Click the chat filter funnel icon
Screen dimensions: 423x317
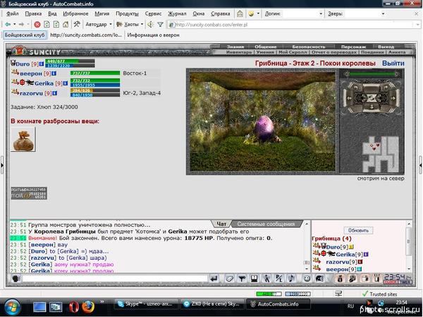click(x=242, y=278)
